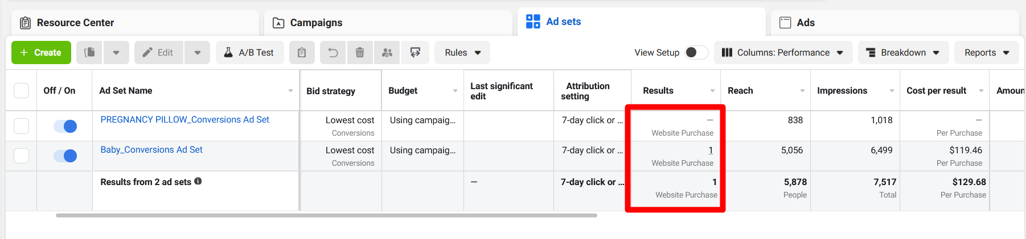Switch to the Campaigns tab
Image resolution: width=1026 pixels, height=239 pixels.
(316, 23)
